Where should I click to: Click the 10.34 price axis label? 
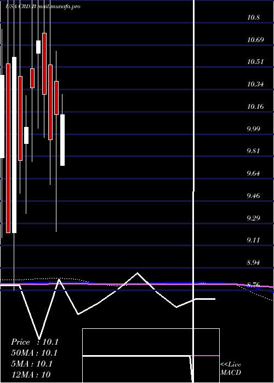point(255,84)
